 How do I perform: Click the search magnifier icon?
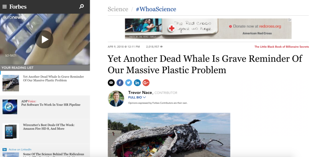pyautogui.click(x=82, y=7)
